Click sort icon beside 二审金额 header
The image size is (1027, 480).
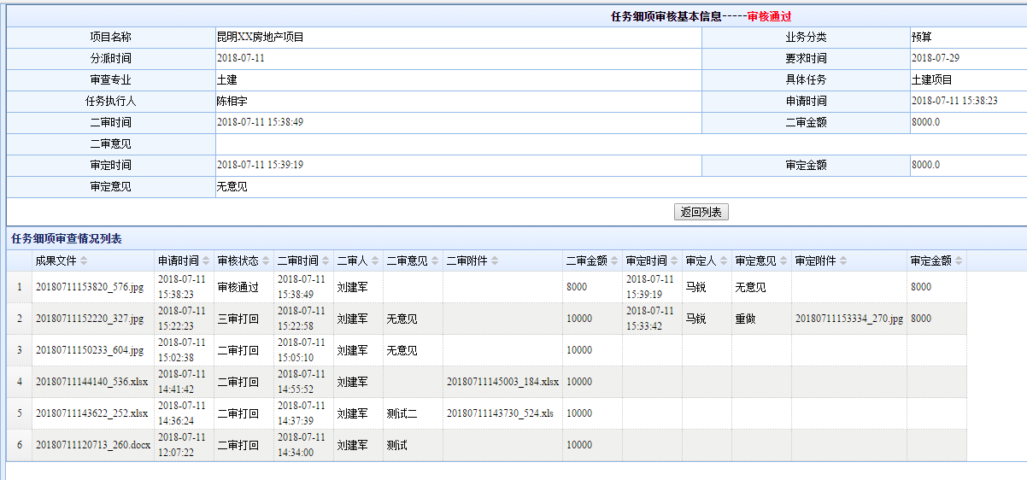pos(613,261)
